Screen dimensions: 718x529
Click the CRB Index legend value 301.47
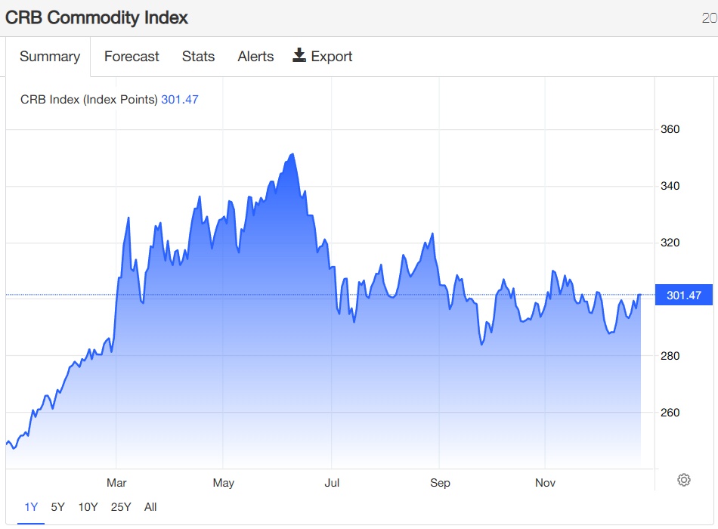[x=180, y=99]
